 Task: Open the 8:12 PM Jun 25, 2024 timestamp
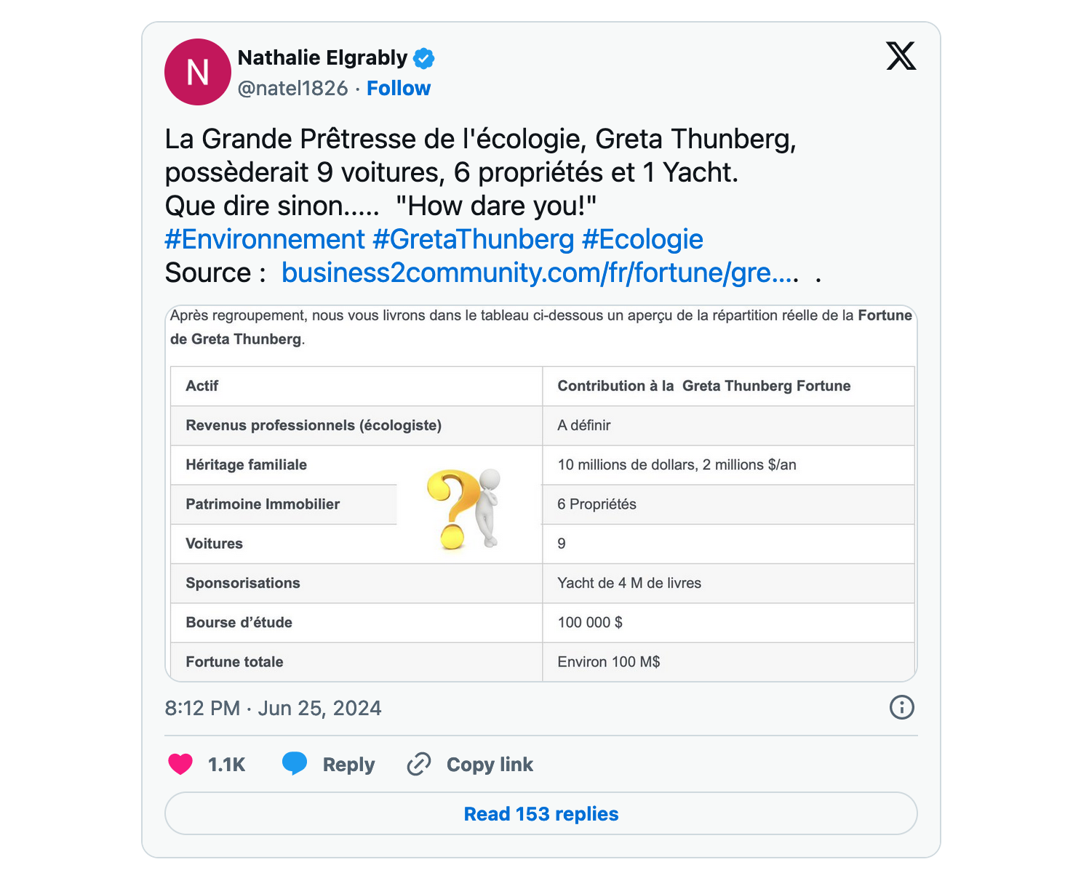[x=274, y=708]
